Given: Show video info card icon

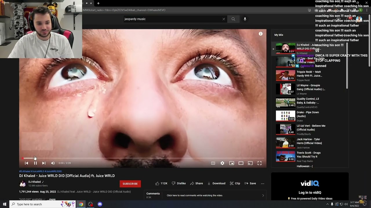Looking at the screenshot, I should point(261,34).
